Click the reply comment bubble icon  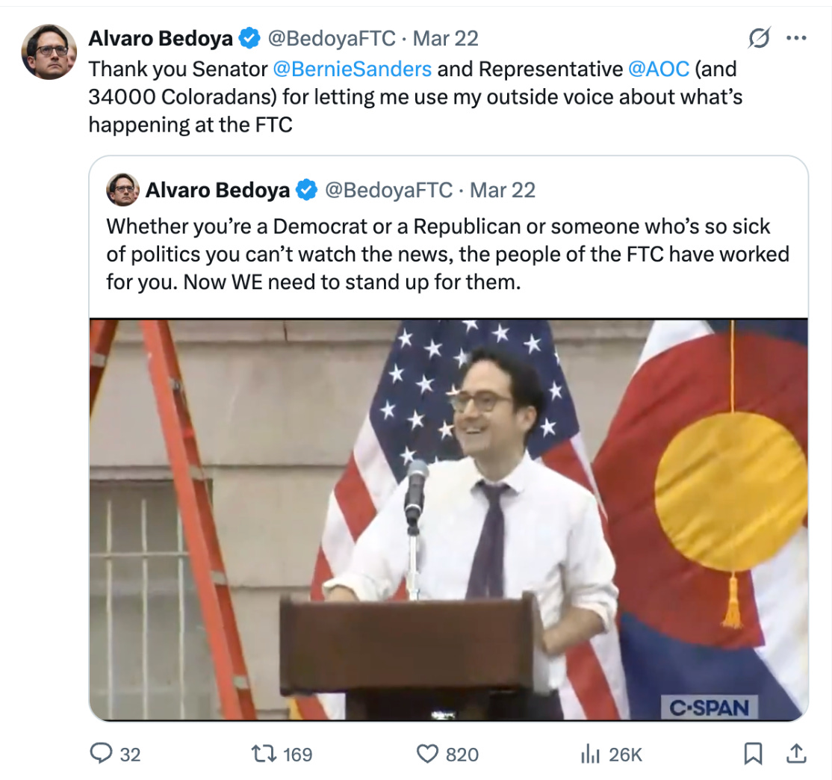101,753
